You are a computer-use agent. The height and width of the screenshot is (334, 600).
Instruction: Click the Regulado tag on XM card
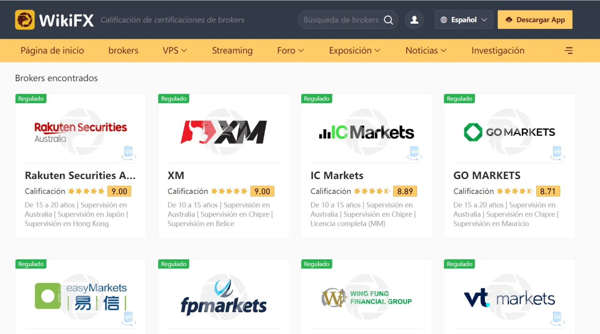click(x=174, y=99)
